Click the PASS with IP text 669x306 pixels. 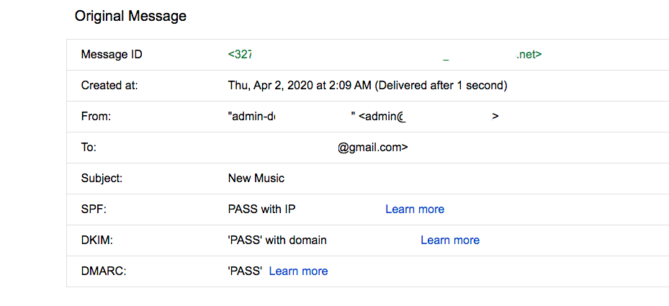click(262, 209)
